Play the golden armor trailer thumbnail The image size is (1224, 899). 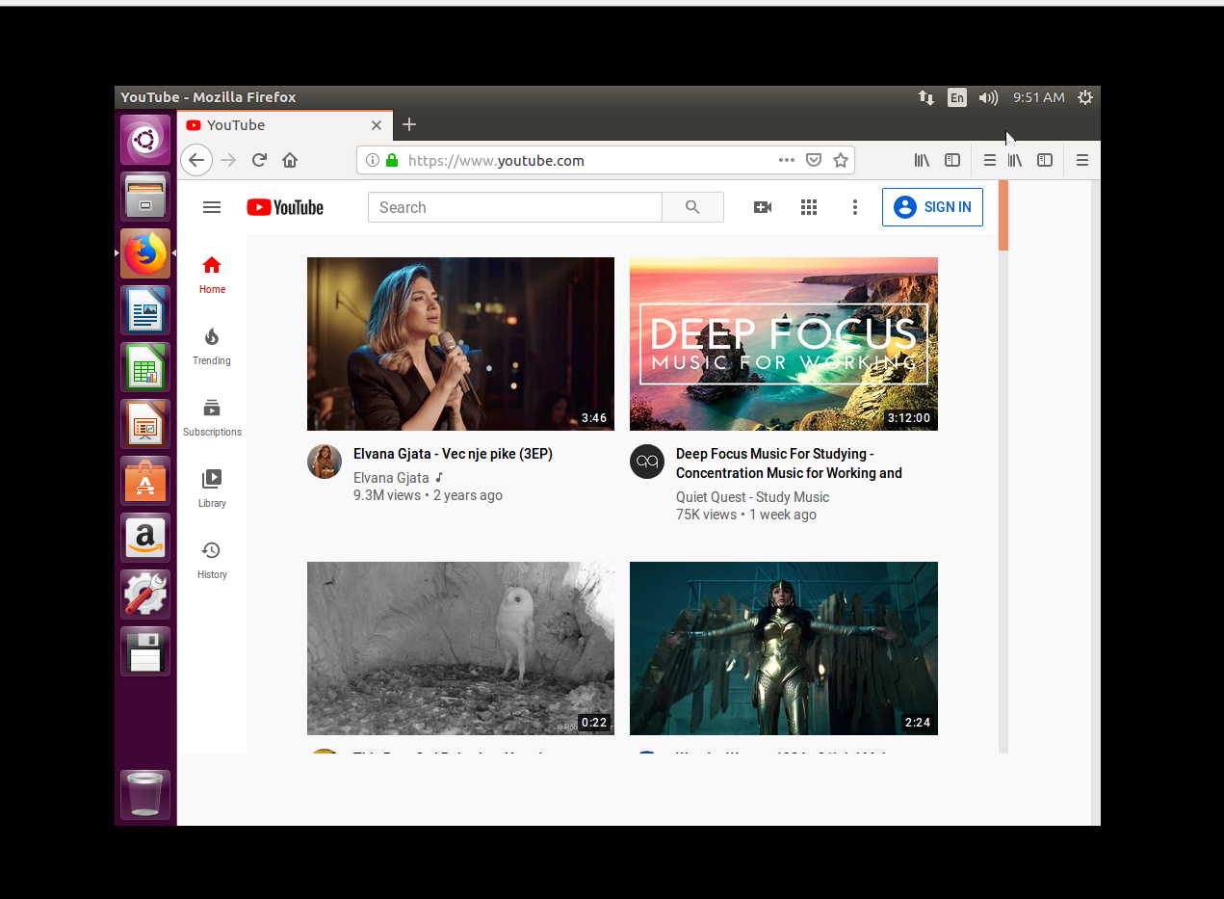[784, 648]
